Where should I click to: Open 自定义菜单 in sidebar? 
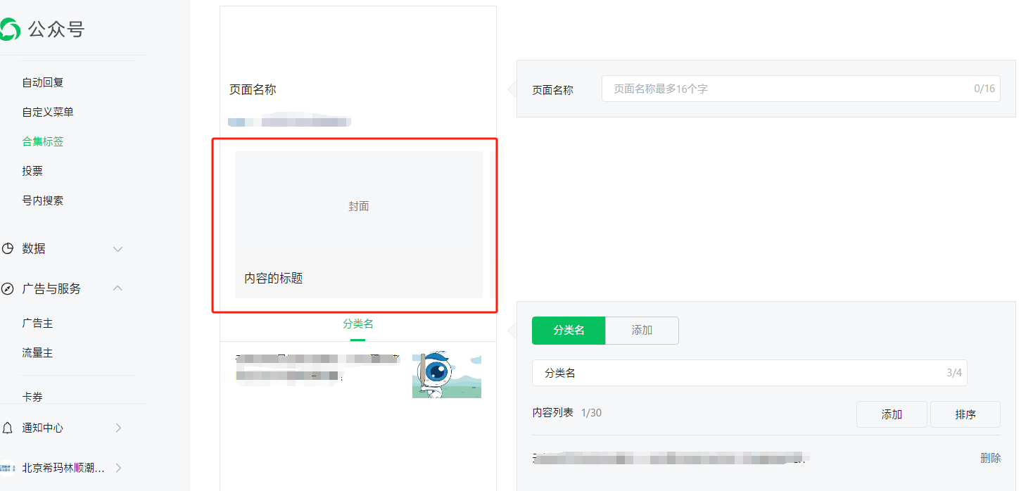[x=48, y=112]
